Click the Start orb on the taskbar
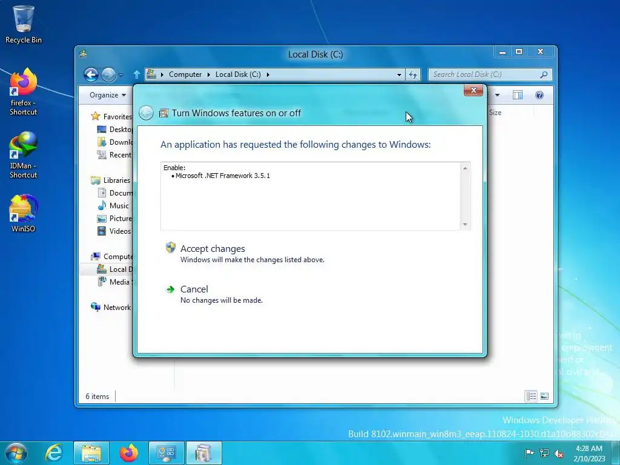 (16, 453)
